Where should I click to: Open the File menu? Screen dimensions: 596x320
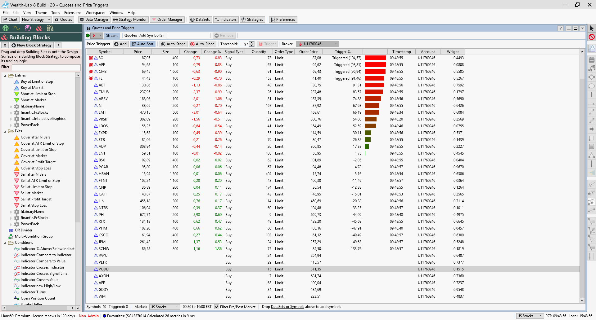[x=6, y=13]
